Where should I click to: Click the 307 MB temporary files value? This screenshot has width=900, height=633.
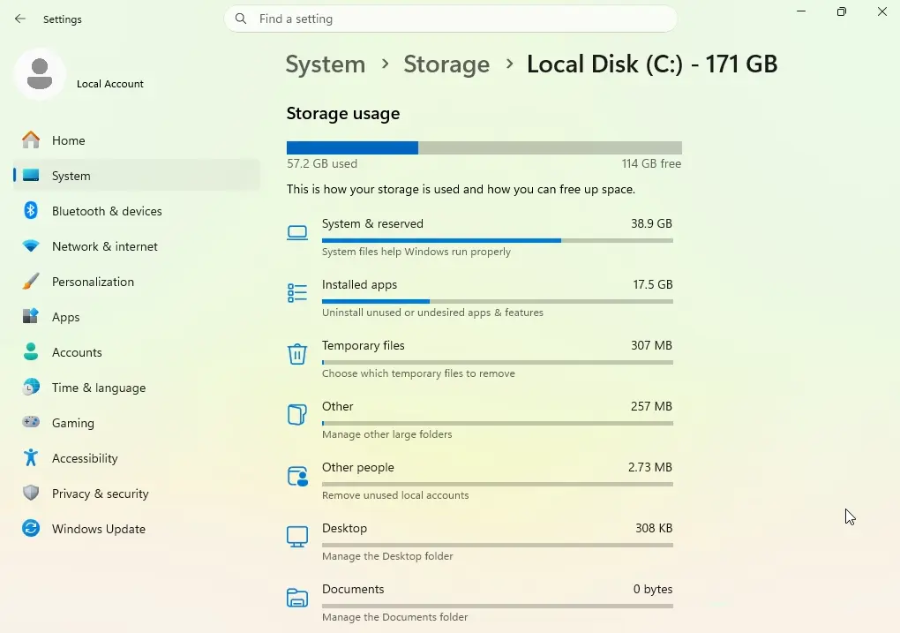coord(651,345)
